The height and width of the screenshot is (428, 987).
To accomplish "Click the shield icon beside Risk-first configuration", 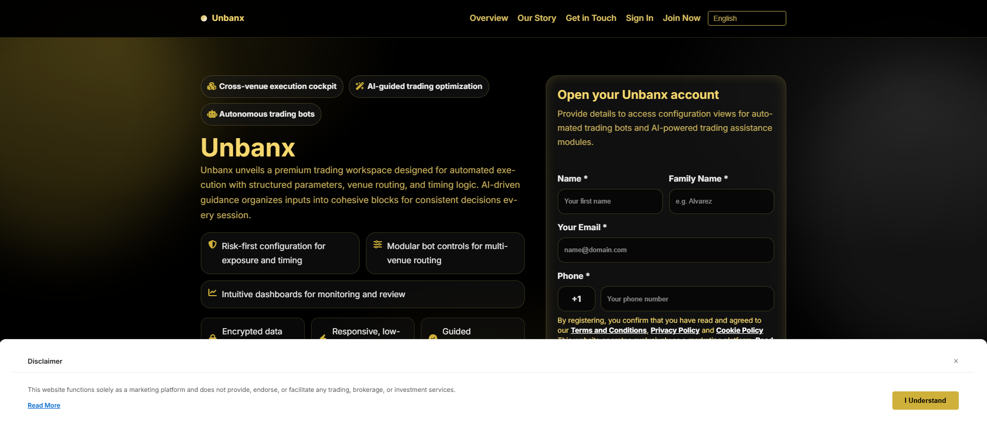I will (212, 244).
